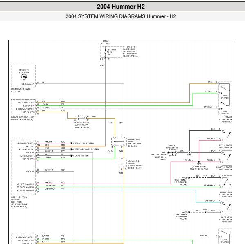Click the 'LEFT REAR DOOR LATCH ASSEMBLY' caption
Viewport: 245px width, 244px height.
click(x=225, y=219)
